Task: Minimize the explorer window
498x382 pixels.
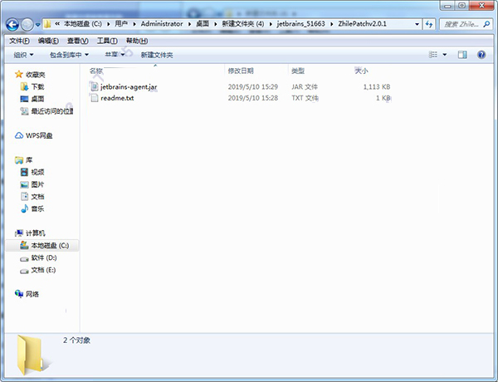Action: (448, 6)
